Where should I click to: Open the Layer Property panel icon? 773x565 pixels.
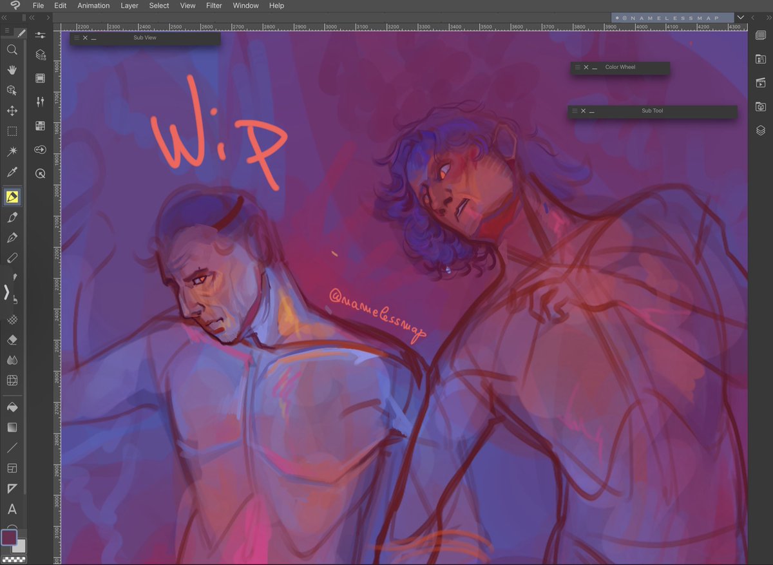(x=40, y=55)
